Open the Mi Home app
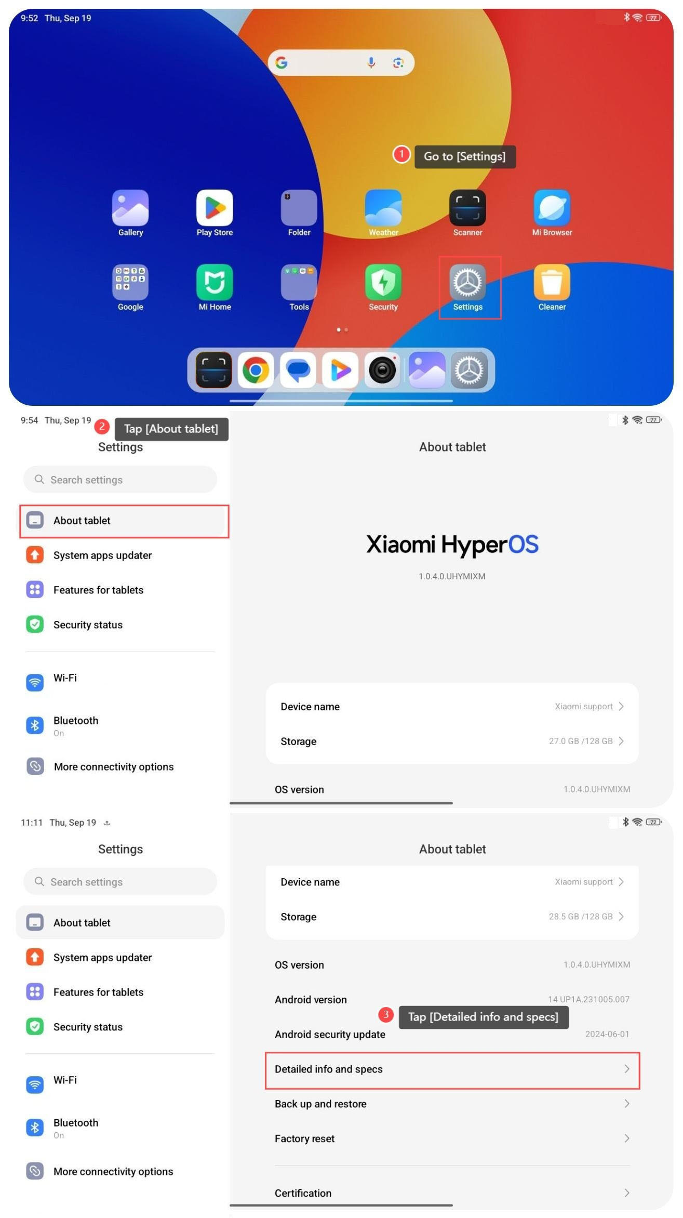Image resolution: width=683 pixels, height=1218 pixels. pyautogui.click(x=215, y=283)
